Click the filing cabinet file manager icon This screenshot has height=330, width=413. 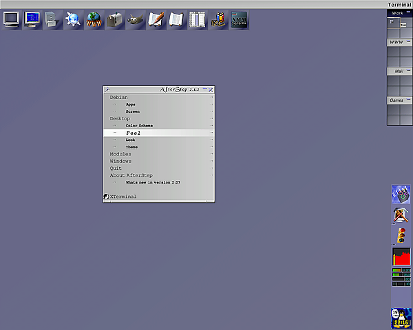(x=53, y=20)
